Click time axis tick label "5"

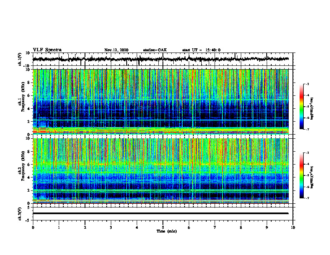(x=163, y=227)
